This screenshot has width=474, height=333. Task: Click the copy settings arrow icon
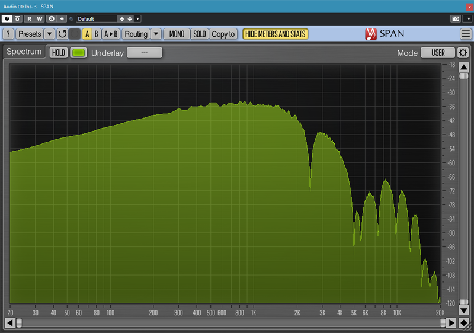click(x=62, y=19)
